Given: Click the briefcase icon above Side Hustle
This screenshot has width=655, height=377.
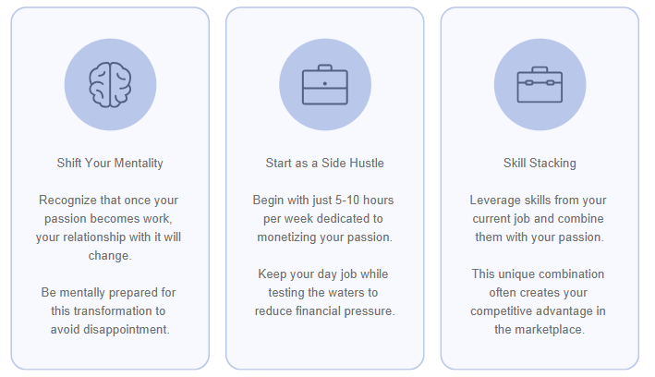Looking at the screenshot, I should pyautogui.click(x=324, y=86).
